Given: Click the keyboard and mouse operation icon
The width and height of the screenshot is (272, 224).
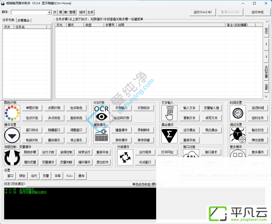Looking at the screenshot, I should pyautogui.click(x=101, y=135).
